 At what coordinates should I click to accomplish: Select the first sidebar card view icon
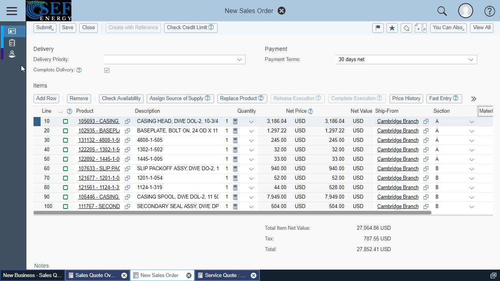[12, 31]
